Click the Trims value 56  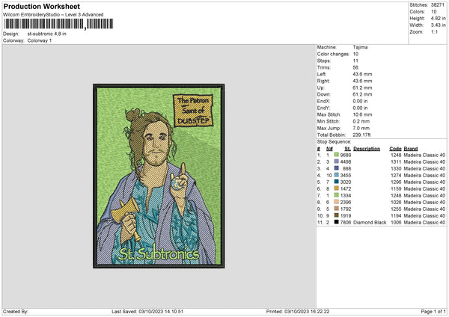click(x=355, y=67)
